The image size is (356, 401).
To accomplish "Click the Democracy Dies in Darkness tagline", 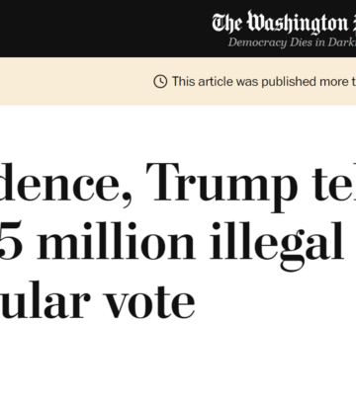I will click(x=292, y=42).
